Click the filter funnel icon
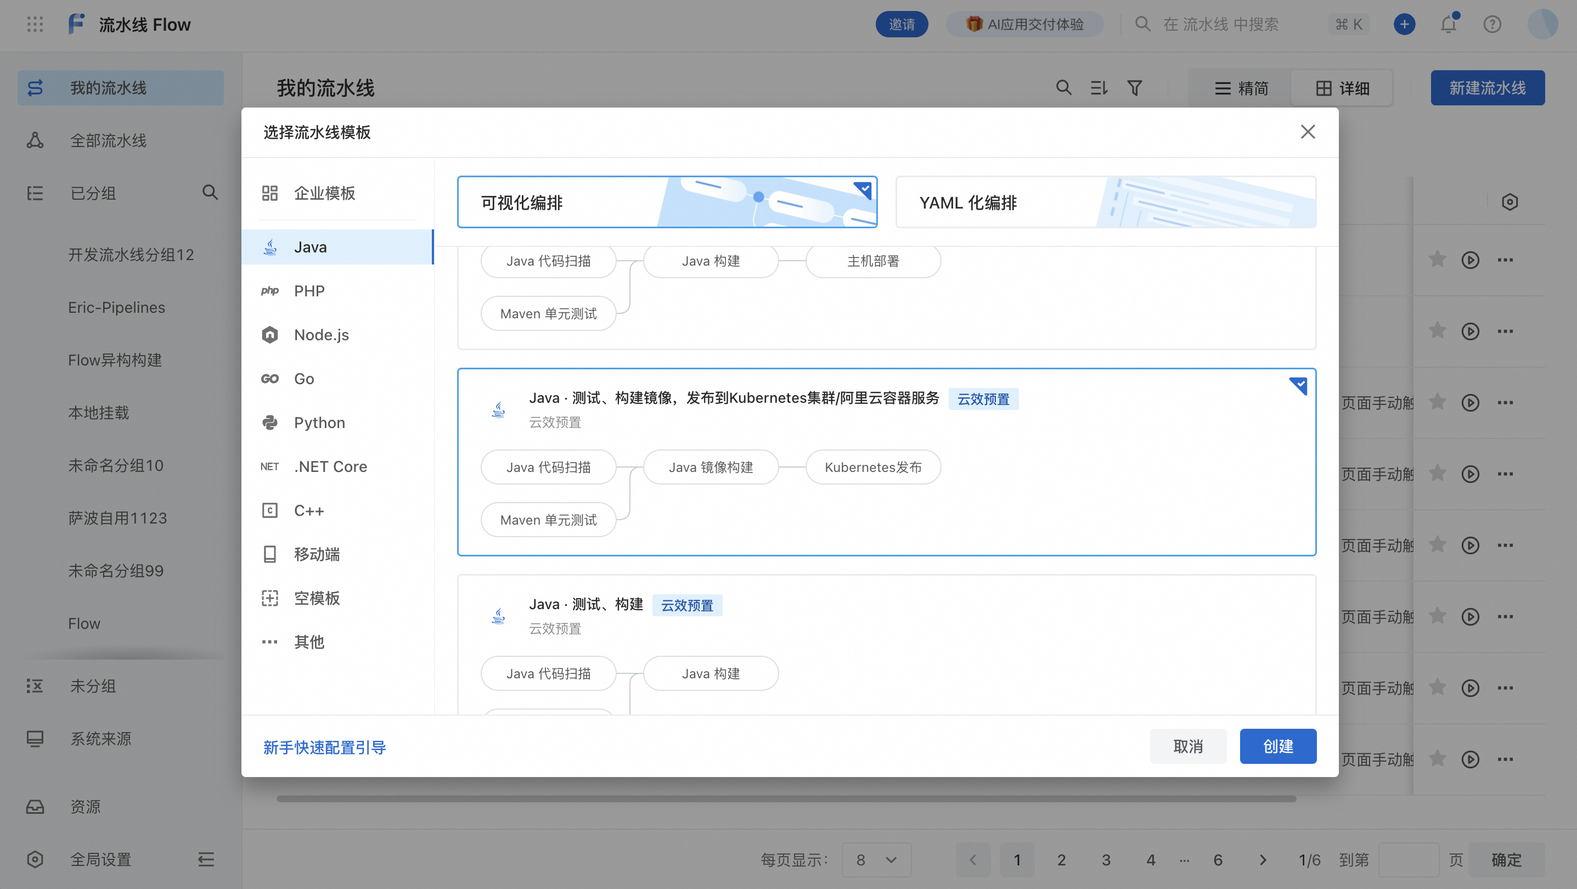This screenshot has height=889, width=1577. point(1134,88)
